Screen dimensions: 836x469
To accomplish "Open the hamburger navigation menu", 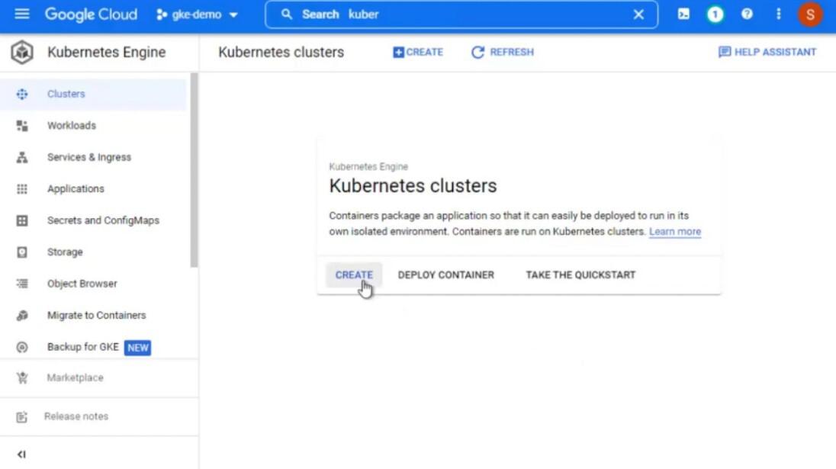I will point(22,14).
